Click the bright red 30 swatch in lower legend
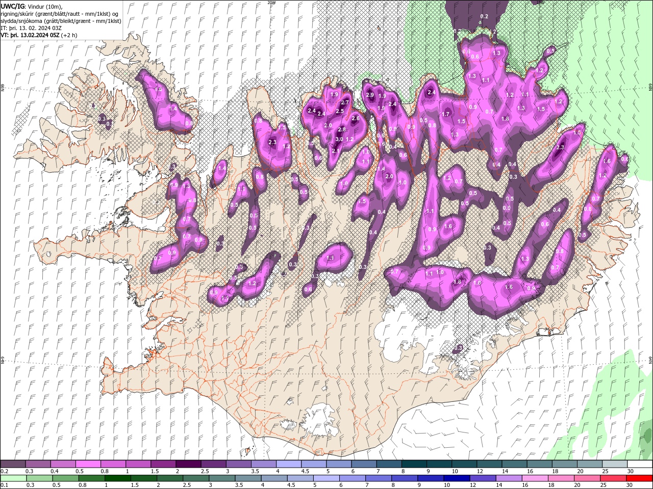The height and width of the screenshot is (489, 653). tap(639, 478)
